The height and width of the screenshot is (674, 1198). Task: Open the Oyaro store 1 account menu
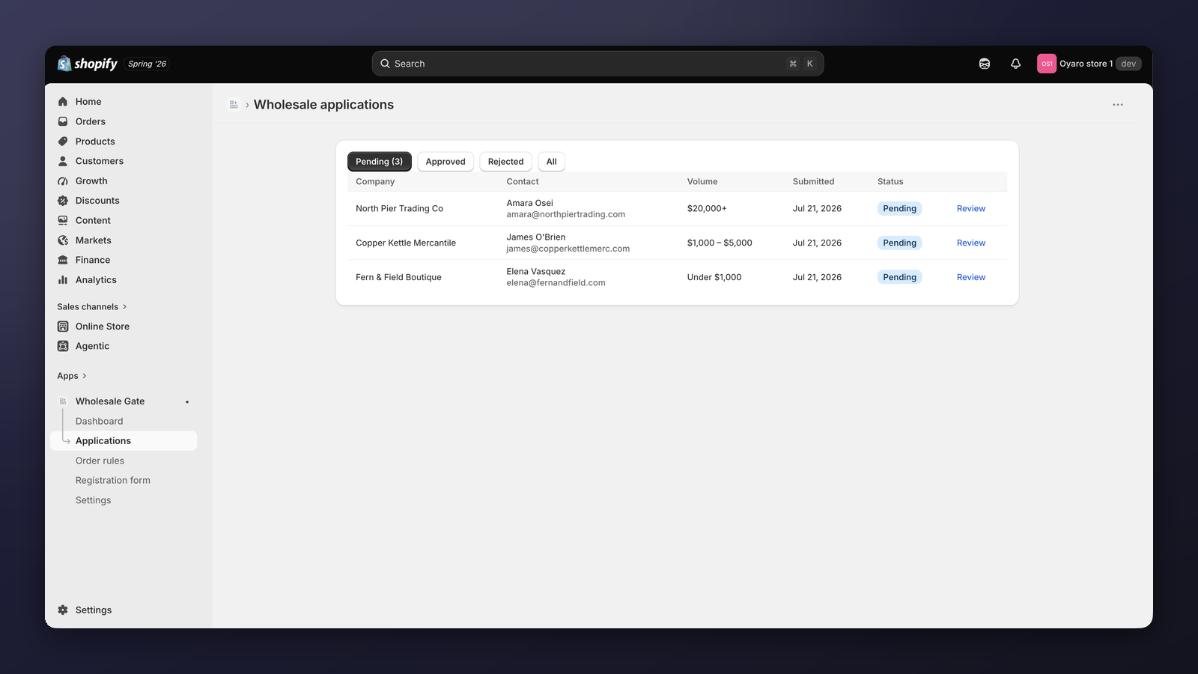tap(1089, 64)
